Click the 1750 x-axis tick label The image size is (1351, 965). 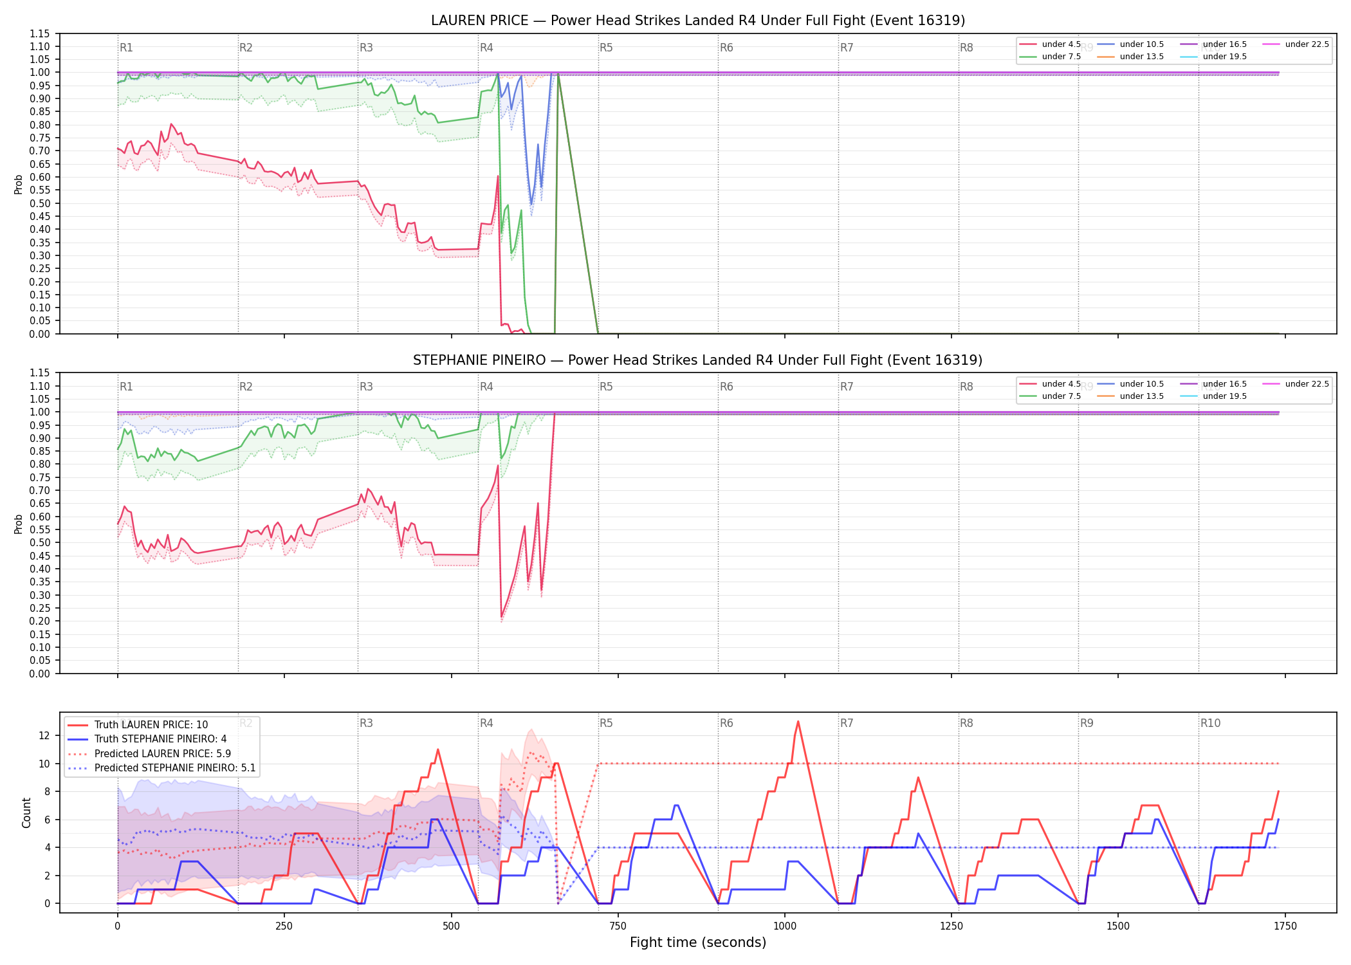point(1285,926)
